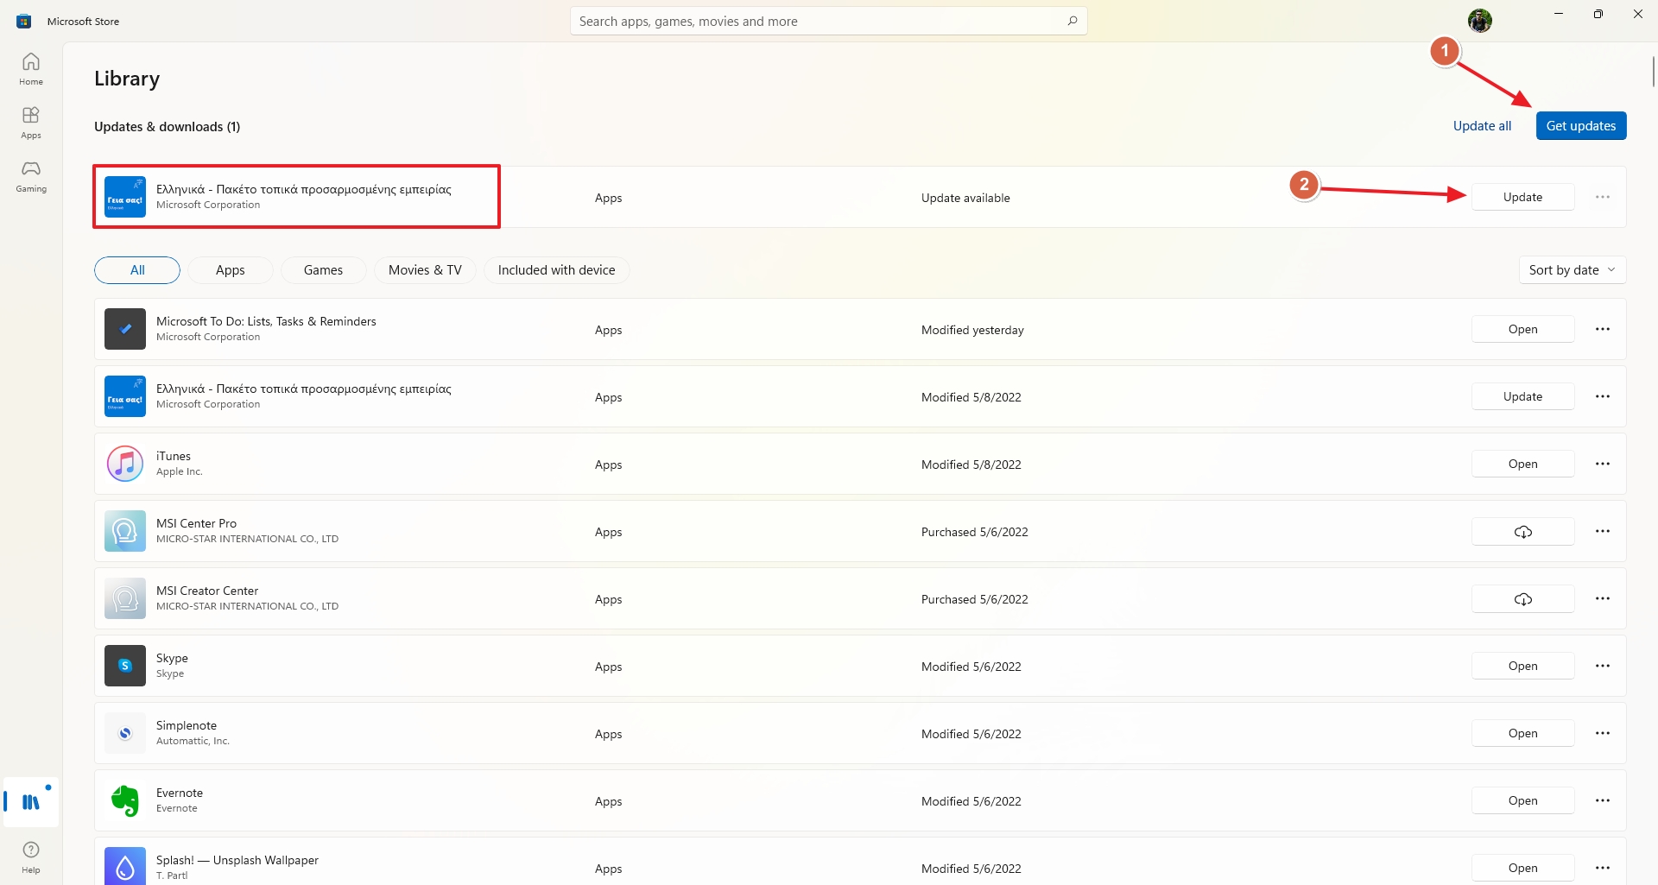Viewport: 1658px width, 885px height.
Task: Click the user profile avatar
Action: [1479, 21]
